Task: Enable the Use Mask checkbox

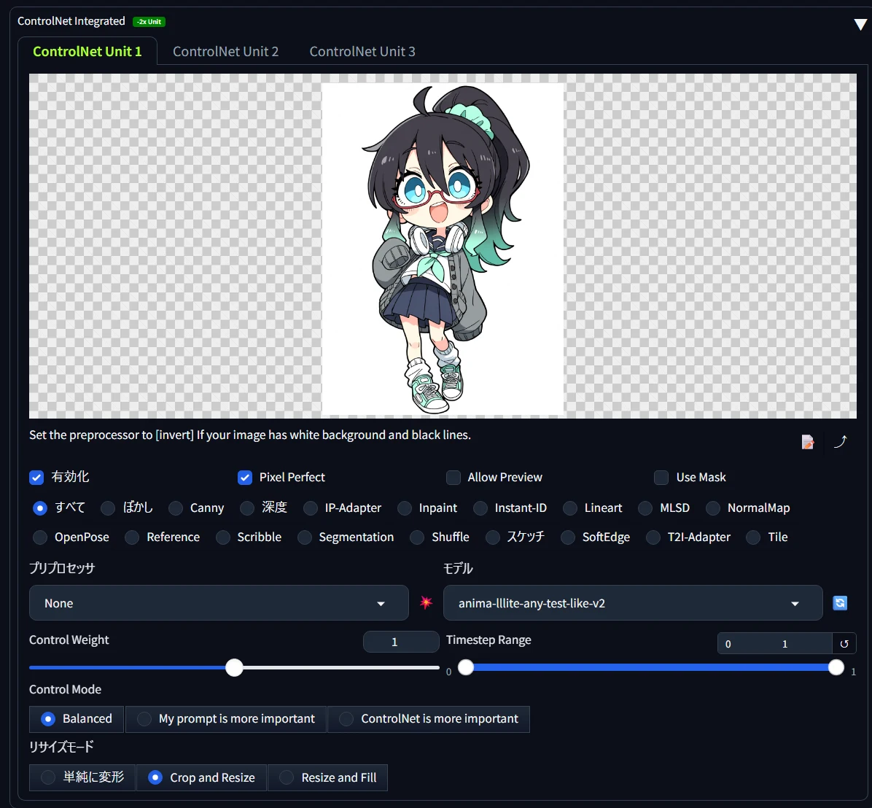Action: coord(661,478)
